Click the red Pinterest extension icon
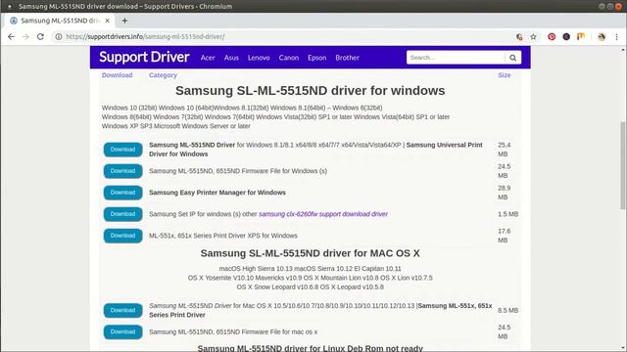Image resolution: width=627 pixels, height=352 pixels. [x=552, y=37]
